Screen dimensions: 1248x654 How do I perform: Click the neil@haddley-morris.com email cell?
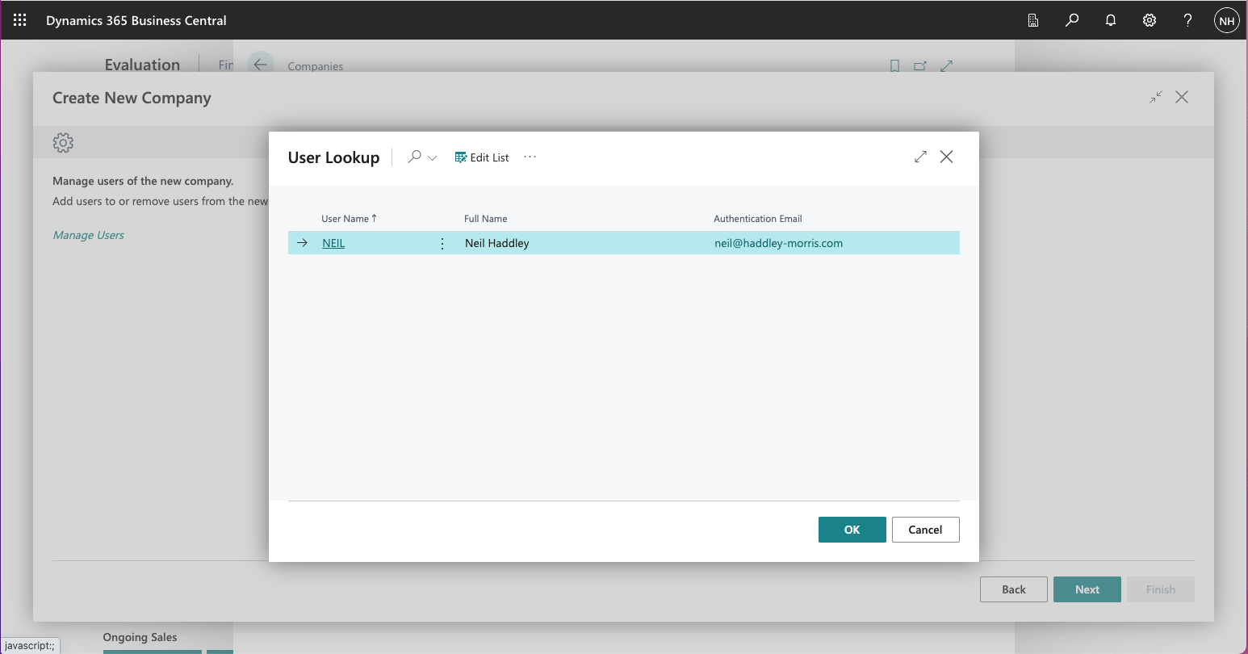click(779, 243)
